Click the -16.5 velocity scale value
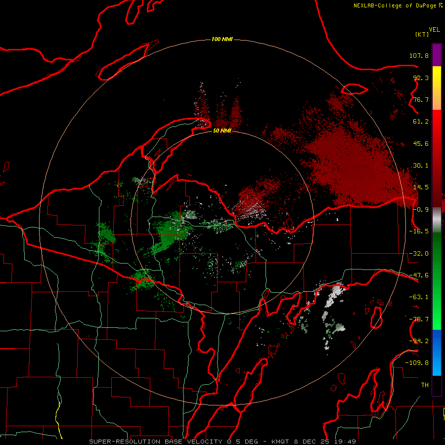This screenshot has width=445, height=445. click(x=419, y=231)
